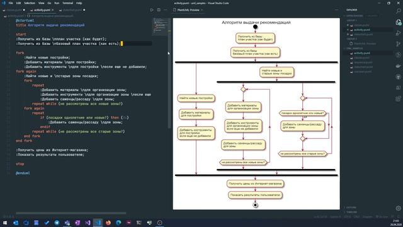Open Telegram from the taskbar
The height and width of the screenshot is (227, 403).
pos(57,223)
